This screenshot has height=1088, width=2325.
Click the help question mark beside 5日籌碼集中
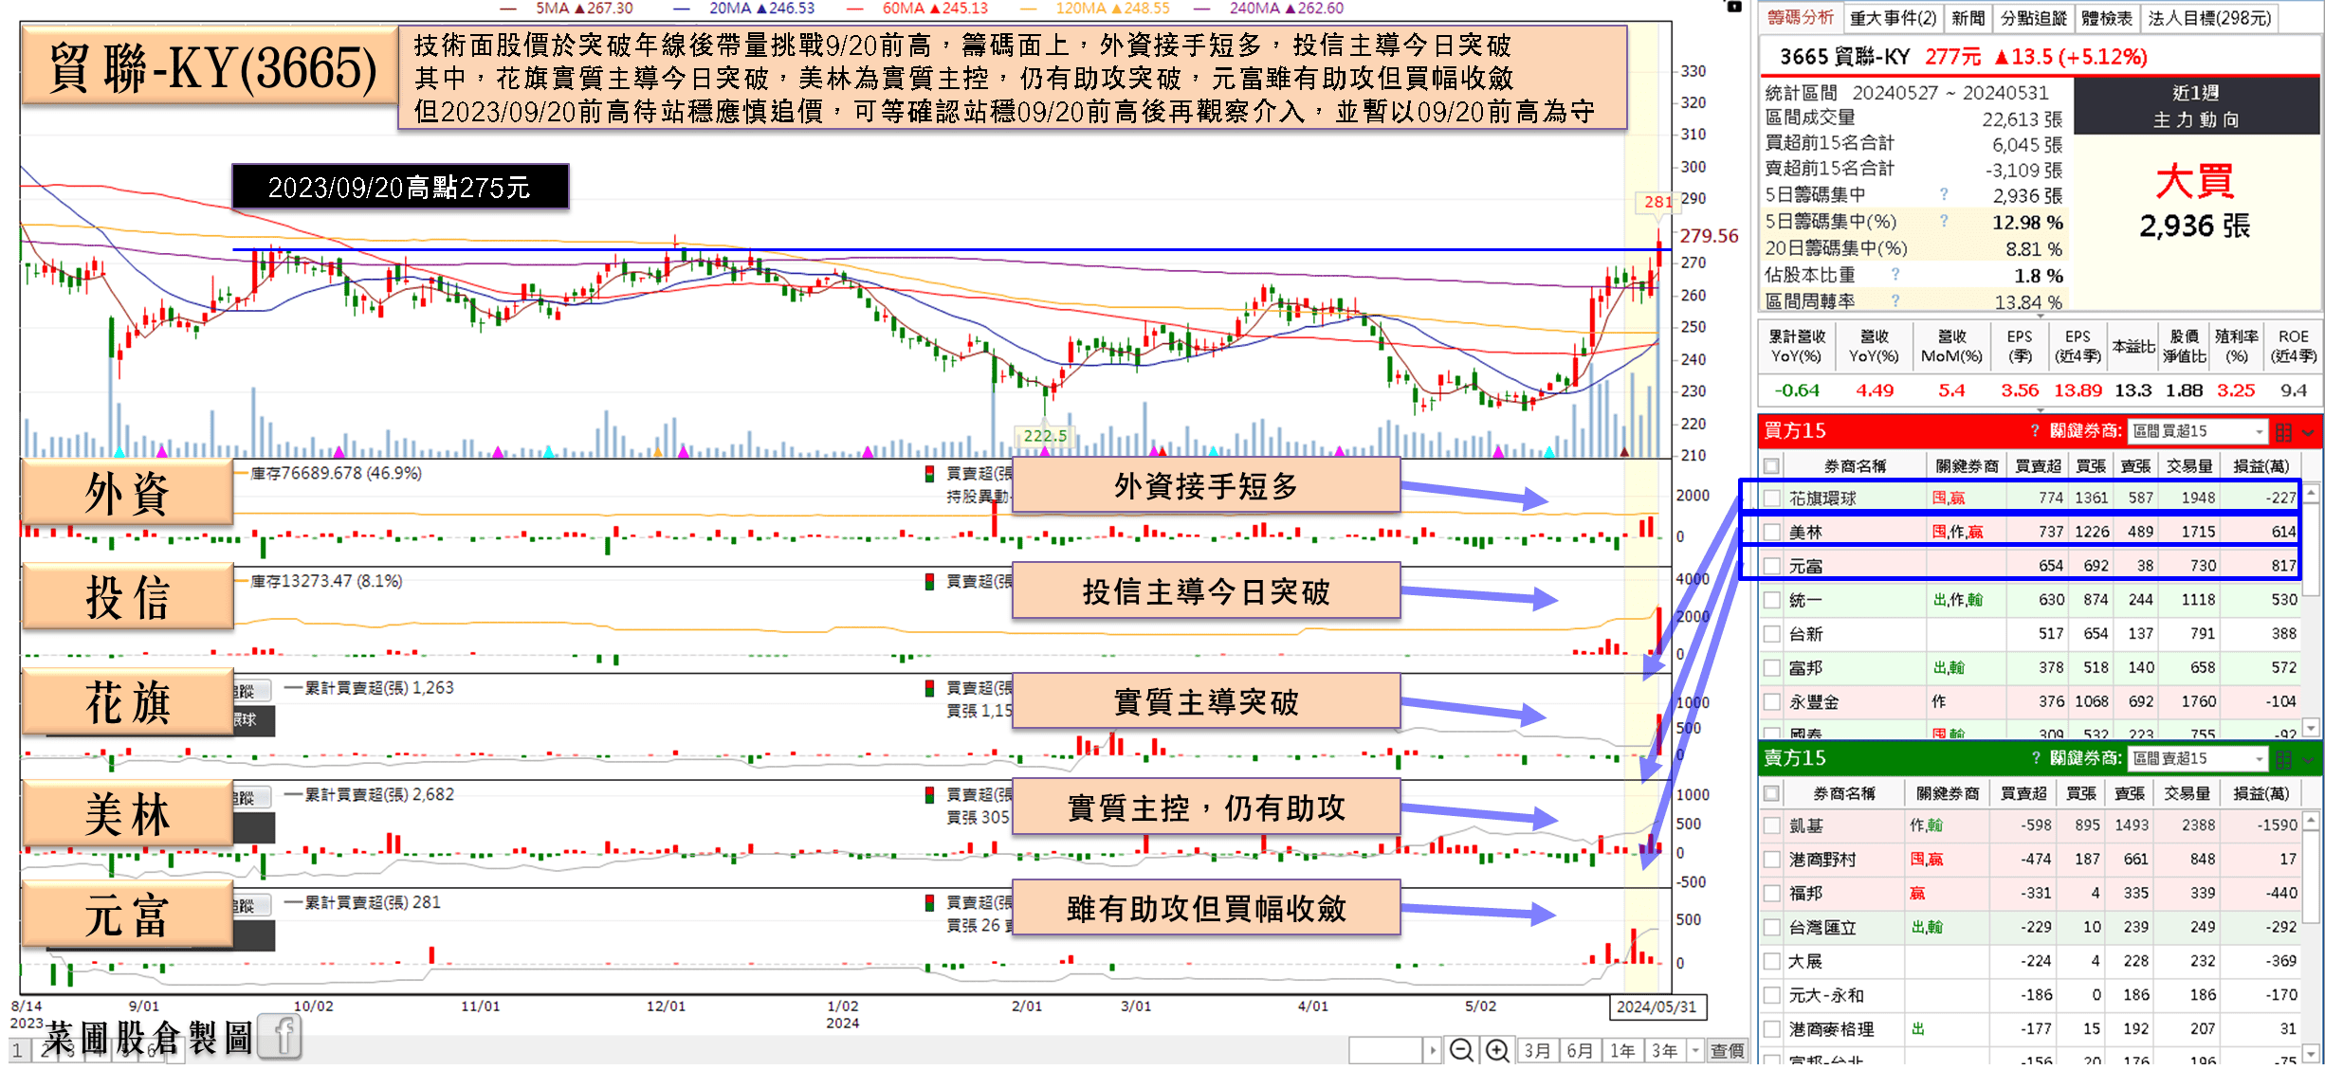1944,194
